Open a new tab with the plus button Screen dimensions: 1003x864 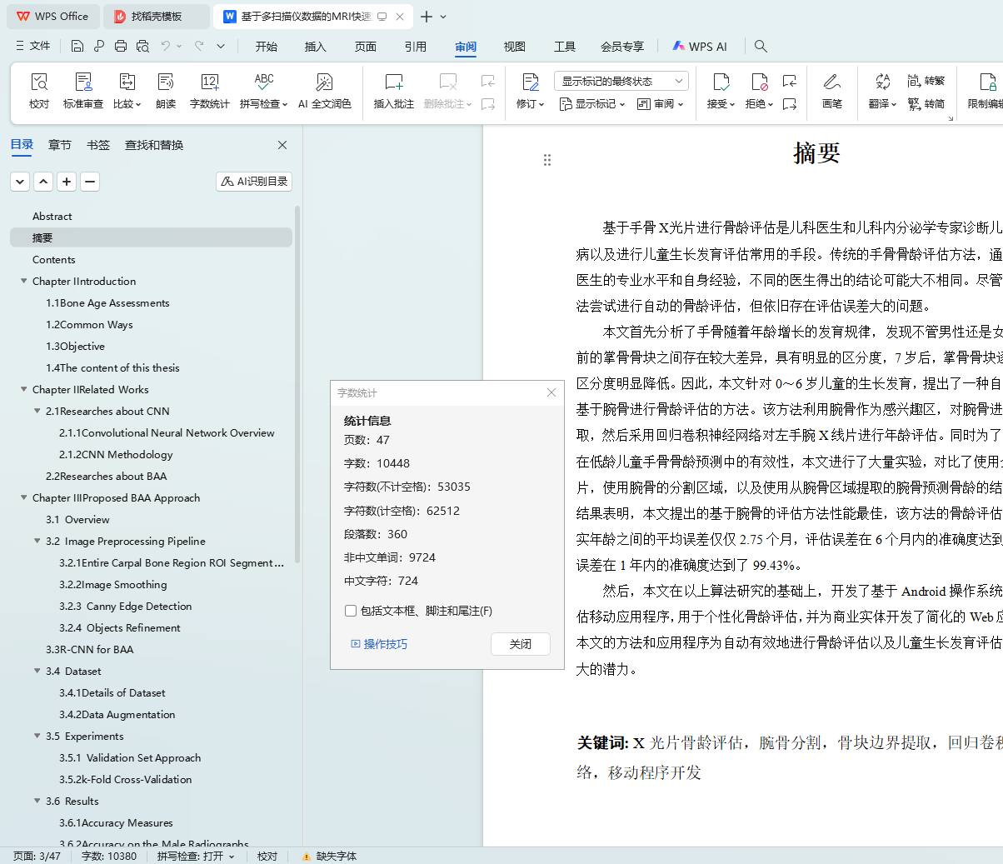(427, 17)
